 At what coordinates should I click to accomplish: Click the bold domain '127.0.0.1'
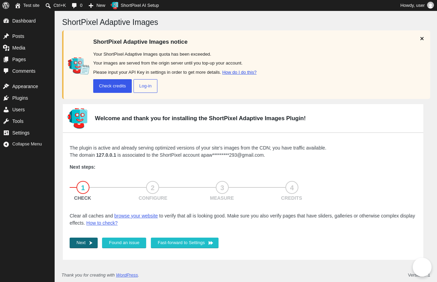point(106,155)
